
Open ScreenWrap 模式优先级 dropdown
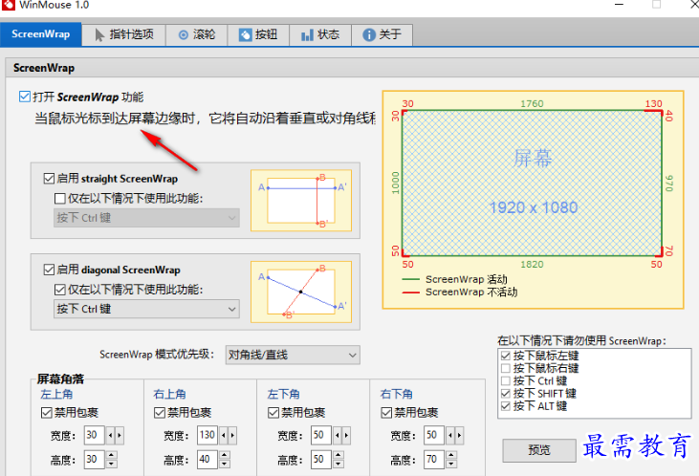pos(293,355)
